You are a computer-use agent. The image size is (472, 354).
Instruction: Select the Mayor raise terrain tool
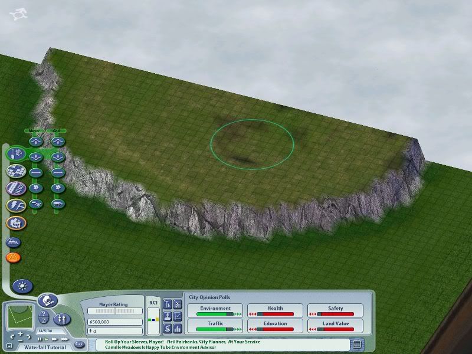point(36,142)
